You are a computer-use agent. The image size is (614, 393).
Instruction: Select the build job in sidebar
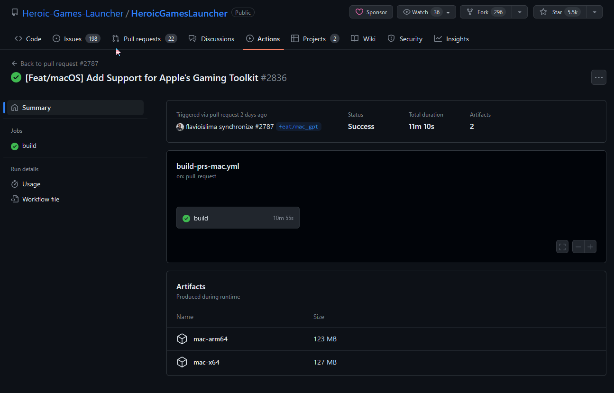point(29,146)
